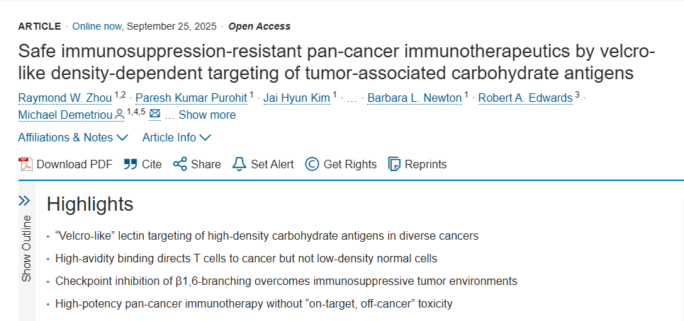Click the vertical Show Outline label
The width and height of the screenshot is (684, 321).
pyautogui.click(x=26, y=247)
